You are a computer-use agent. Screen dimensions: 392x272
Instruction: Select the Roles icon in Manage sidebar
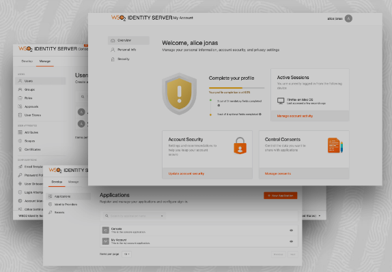pos(20,98)
